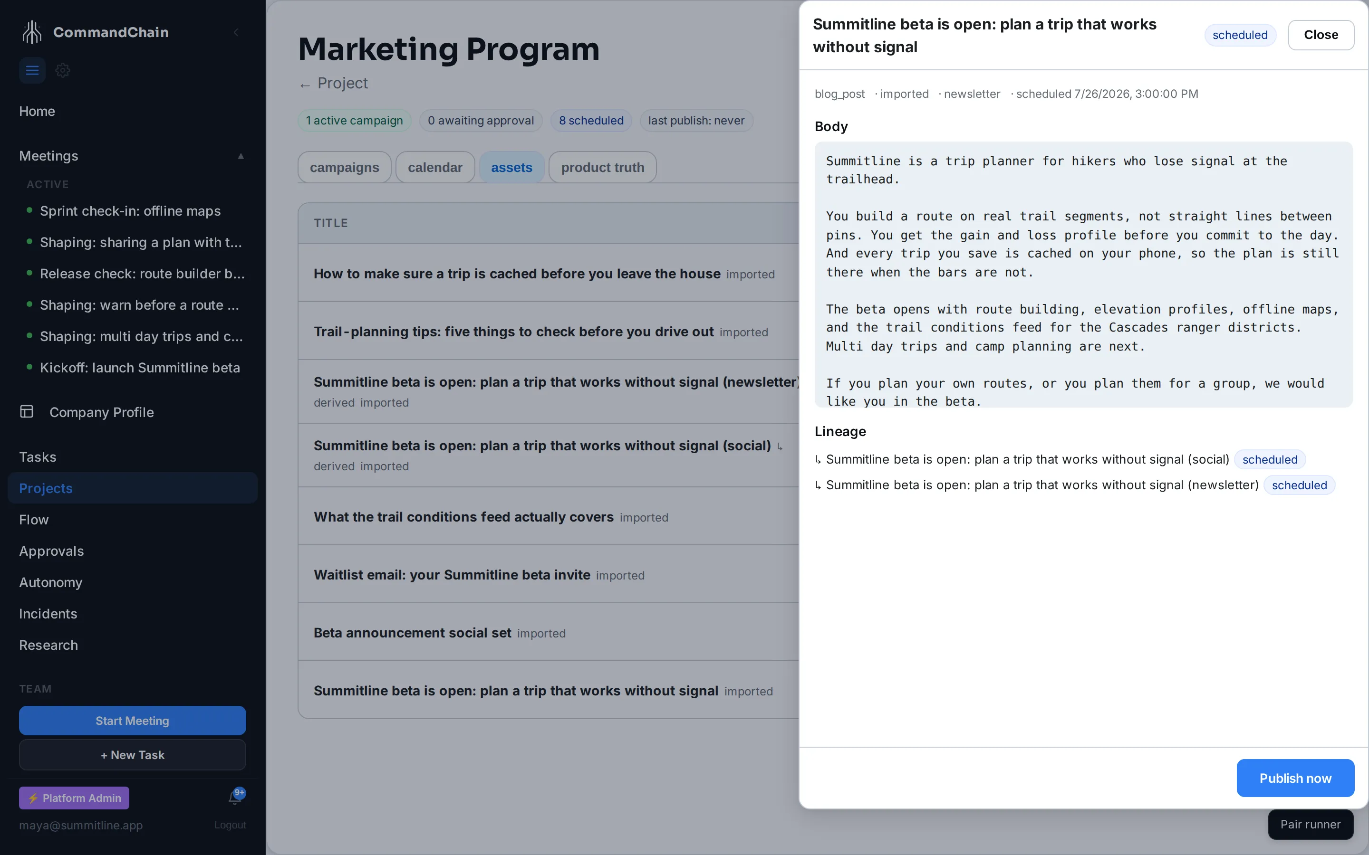Click the derived arrow icon on social row
1369x855 pixels.
(780, 446)
